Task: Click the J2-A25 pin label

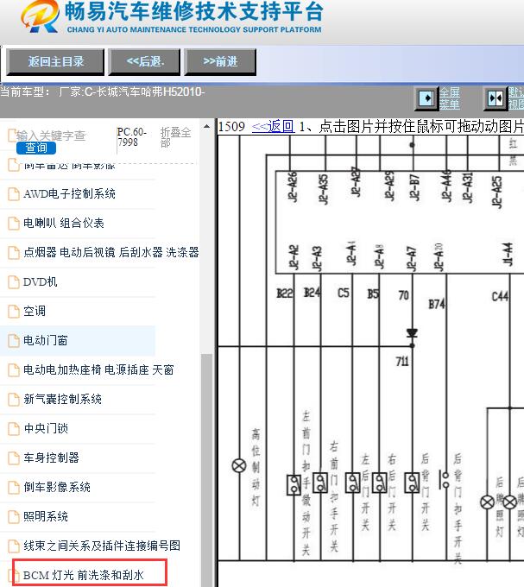Action: coord(496,192)
